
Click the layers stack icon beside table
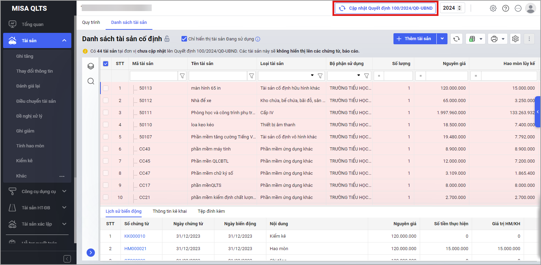point(91,66)
